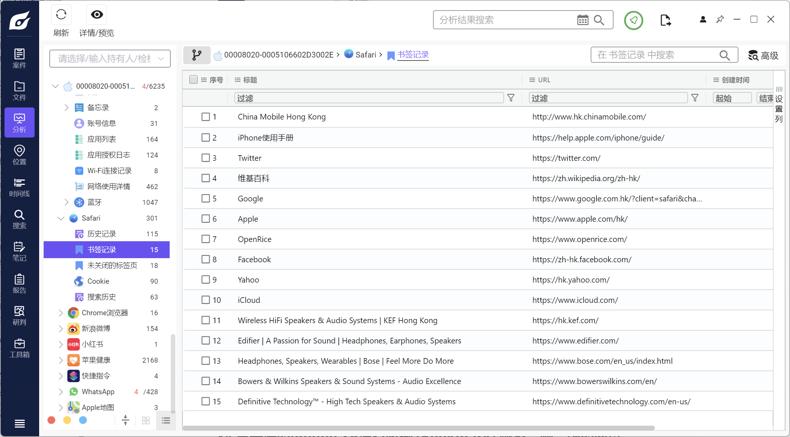This screenshot has width=790, height=437.
Task: Click the 高级 advanced search button
Action: coord(763,56)
